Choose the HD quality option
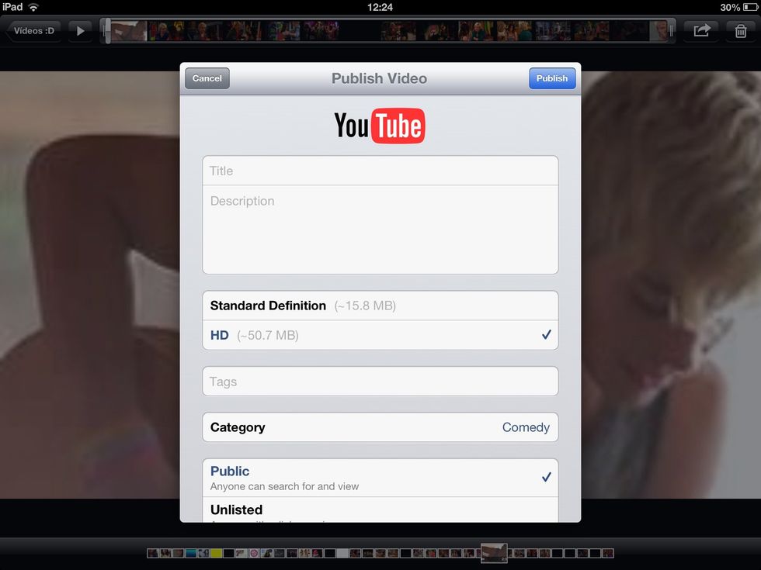The height and width of the screenshot is (570, 761). pyautogui.click(x=380, y=335)
